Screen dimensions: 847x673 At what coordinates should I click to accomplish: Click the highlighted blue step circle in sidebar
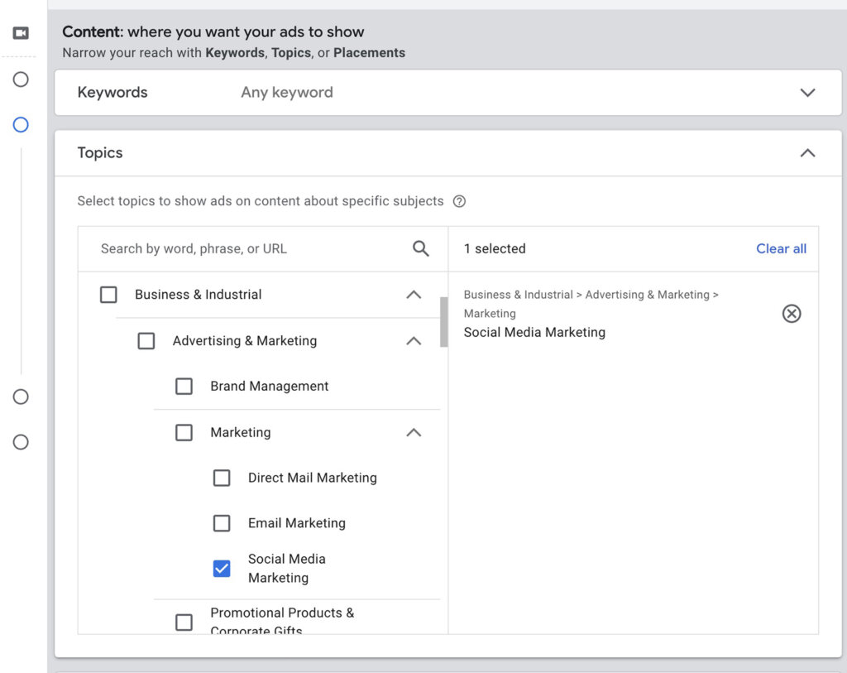(21, 125)
